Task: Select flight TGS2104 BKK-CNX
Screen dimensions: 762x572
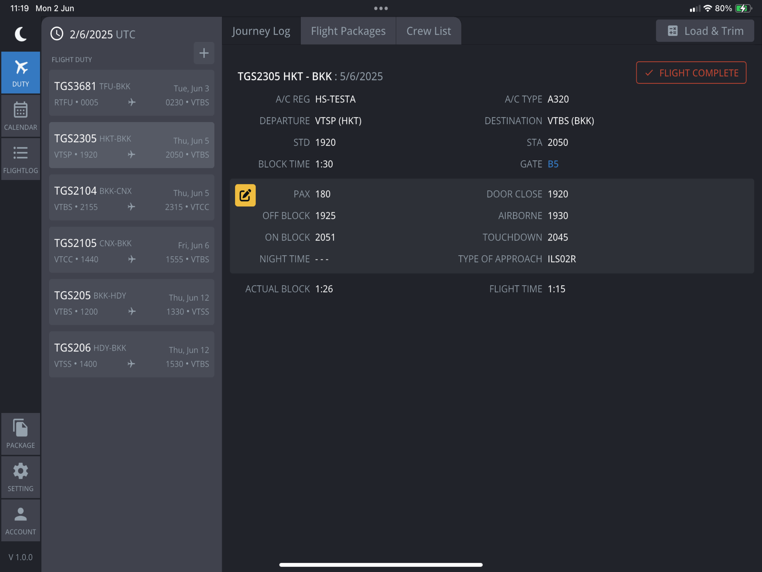Action: pyautogui.click(x=132, y=198)
